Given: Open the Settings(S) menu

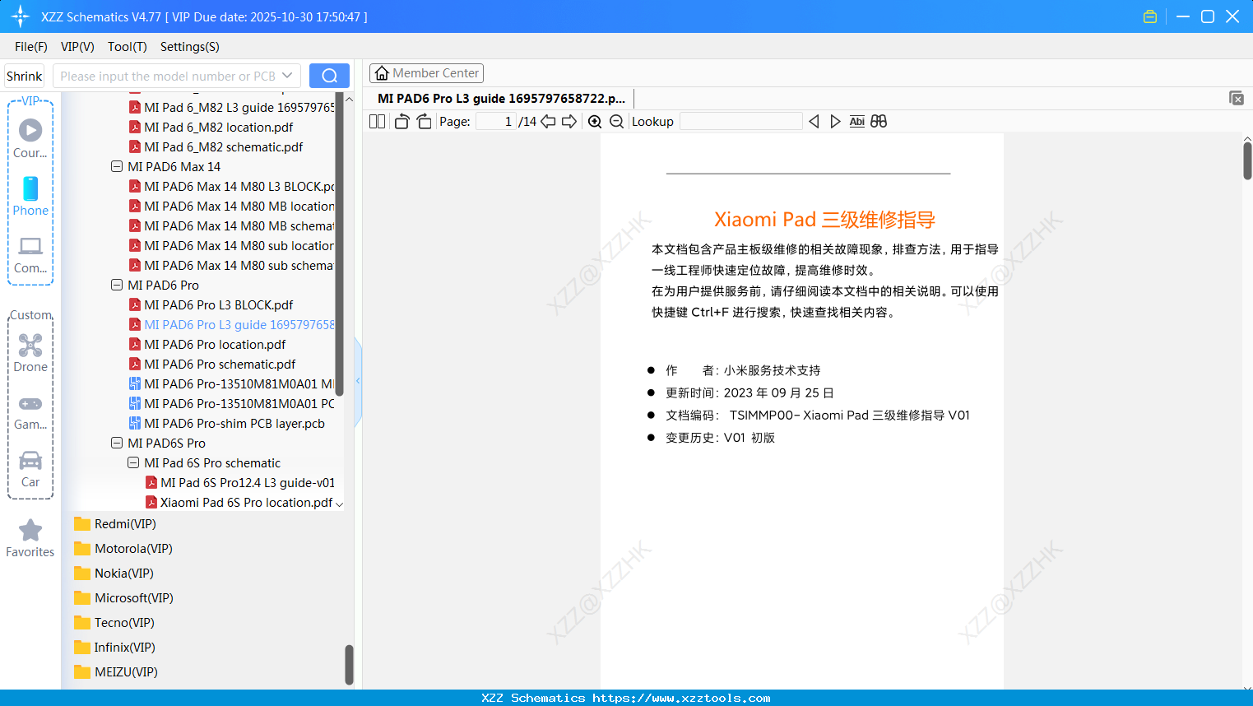Looking at the screenshot, I should pyautogui.click(x=189, y=47).
